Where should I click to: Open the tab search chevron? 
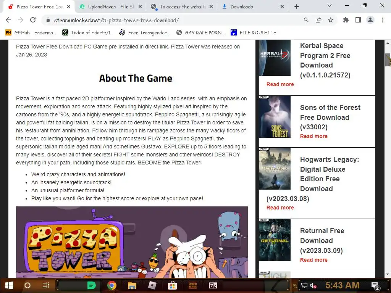[330, 5]
